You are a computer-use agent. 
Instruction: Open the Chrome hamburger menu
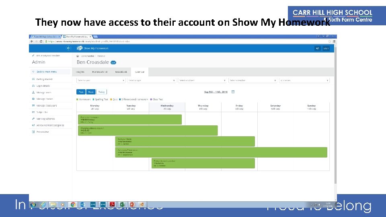pos(334,41)
